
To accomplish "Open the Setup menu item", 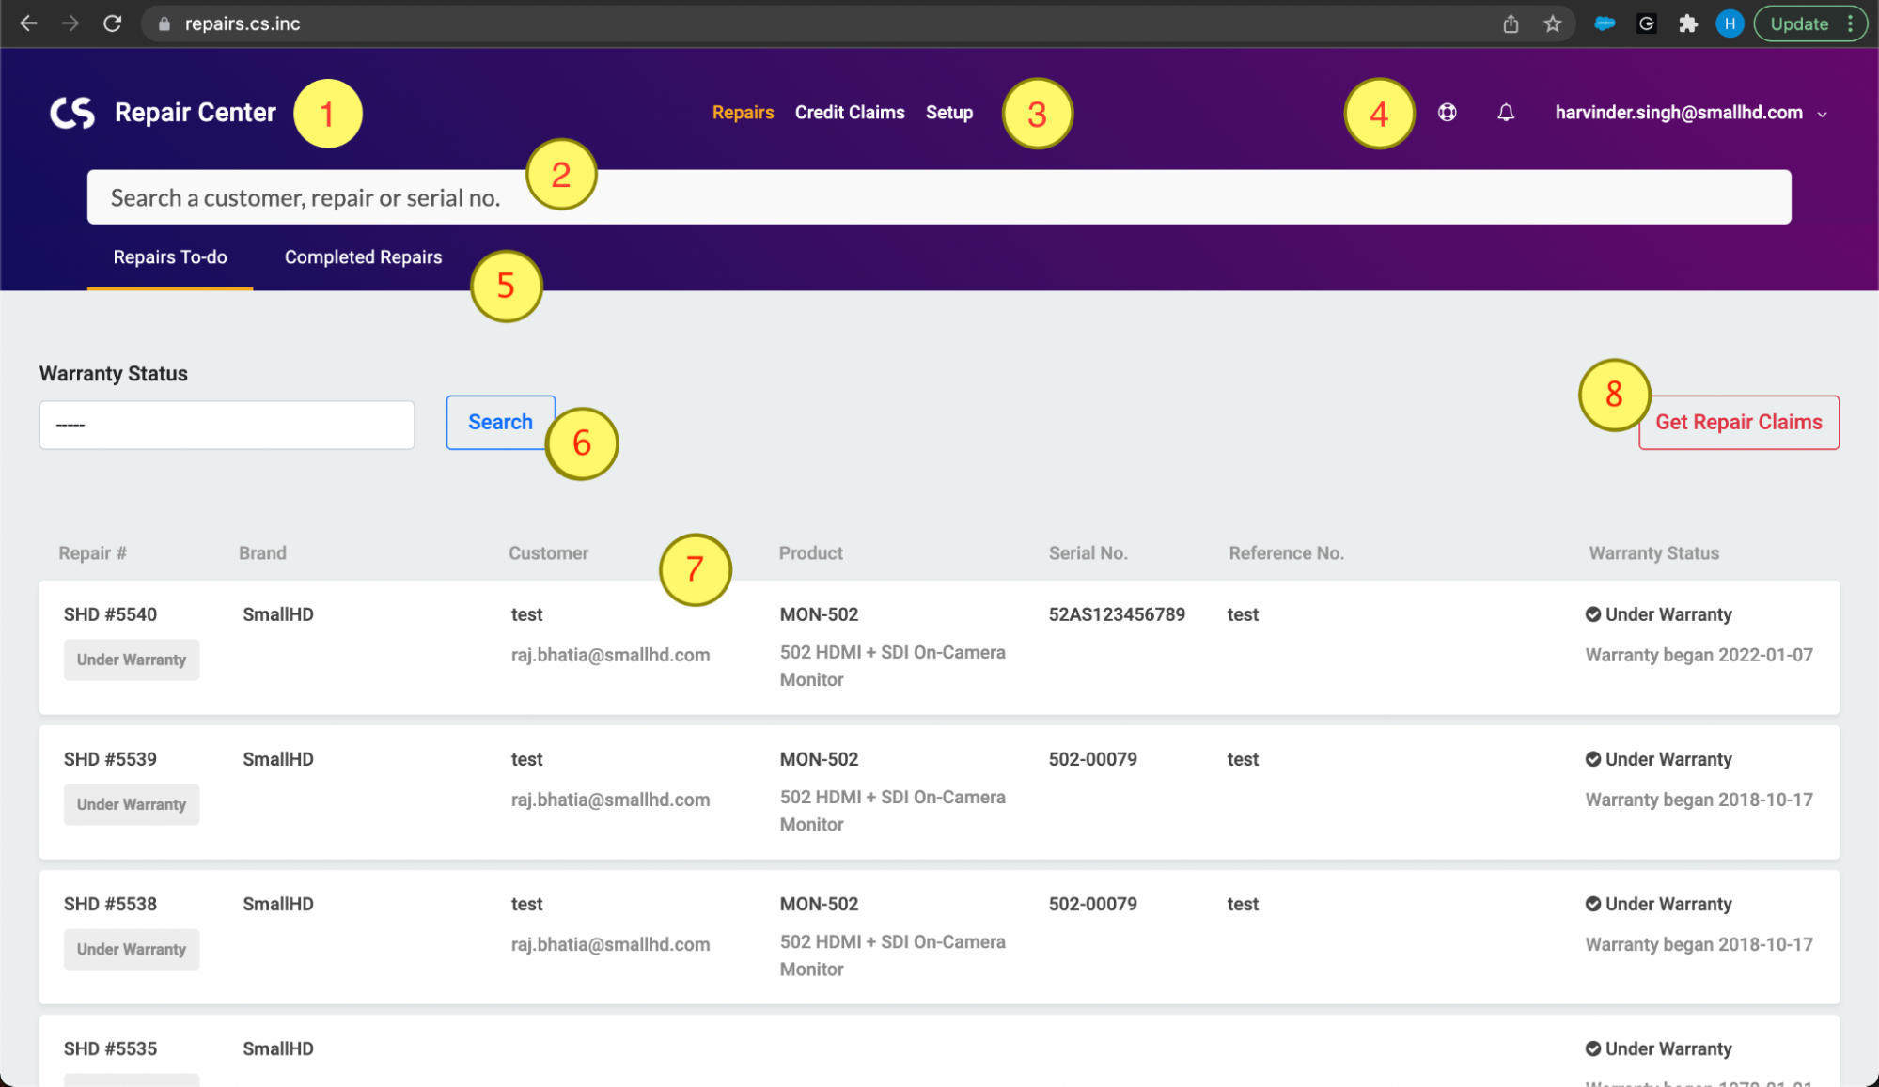I will coord(948,113).
